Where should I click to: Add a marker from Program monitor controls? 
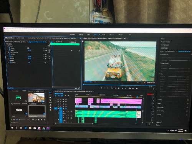coord(101,88)
